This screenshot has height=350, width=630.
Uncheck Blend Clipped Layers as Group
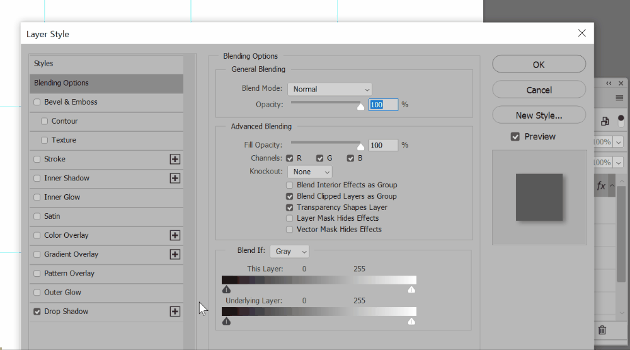point(289,196)
